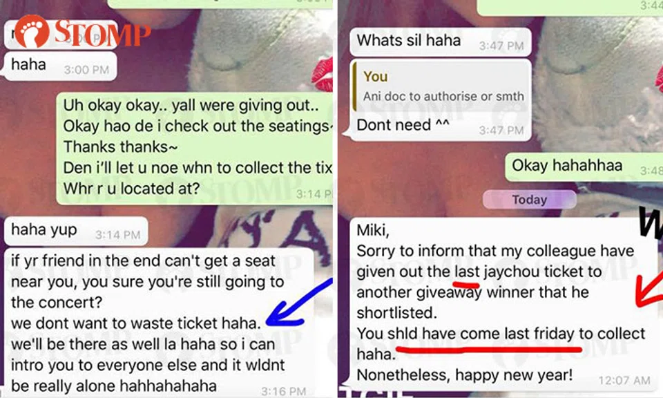Tap the 12:07 AM message timestamp

(624, 380)
